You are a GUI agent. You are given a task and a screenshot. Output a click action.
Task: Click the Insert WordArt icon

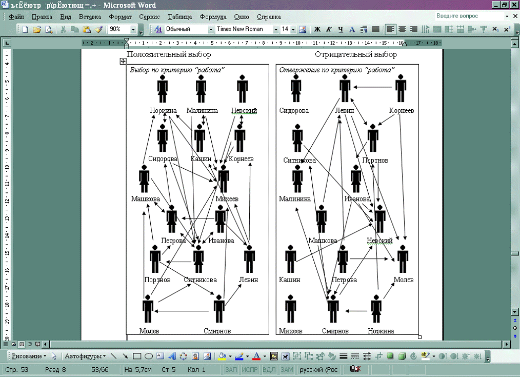171,356
